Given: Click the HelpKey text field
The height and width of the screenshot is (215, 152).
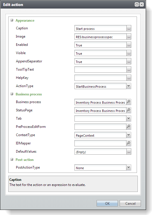Looking at the screenshot, I should click(100, 78).
